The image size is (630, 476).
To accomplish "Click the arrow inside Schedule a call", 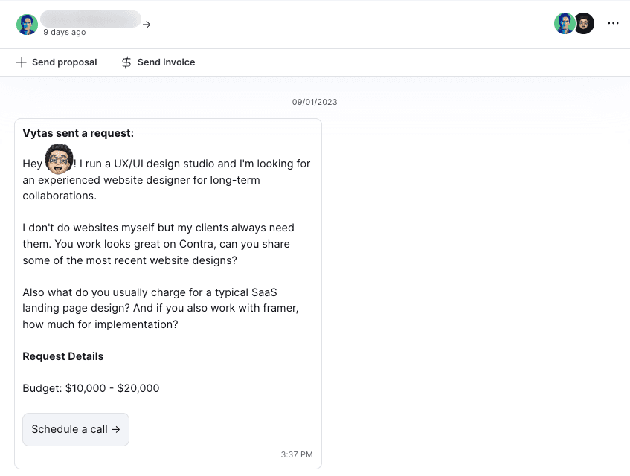I will pos(116,429).
